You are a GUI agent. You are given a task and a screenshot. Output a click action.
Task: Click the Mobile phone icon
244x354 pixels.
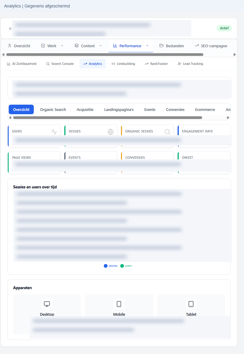(119, 304)
